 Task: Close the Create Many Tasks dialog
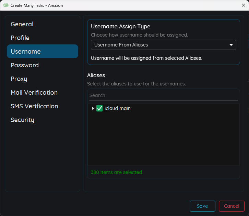click(x=244, y=5)
